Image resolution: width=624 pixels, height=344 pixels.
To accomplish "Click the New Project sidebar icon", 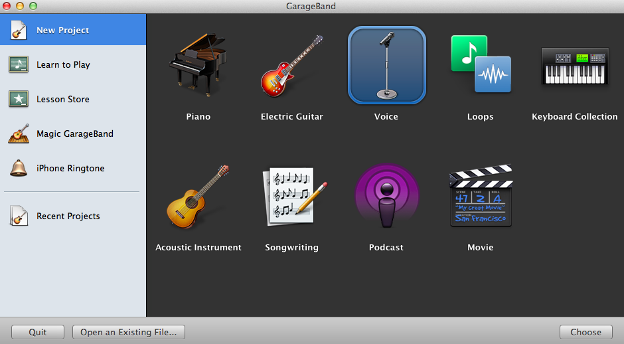I will (x=19, y=30).
